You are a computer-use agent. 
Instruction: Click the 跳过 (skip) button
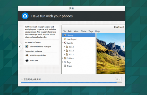click(118, 79)
